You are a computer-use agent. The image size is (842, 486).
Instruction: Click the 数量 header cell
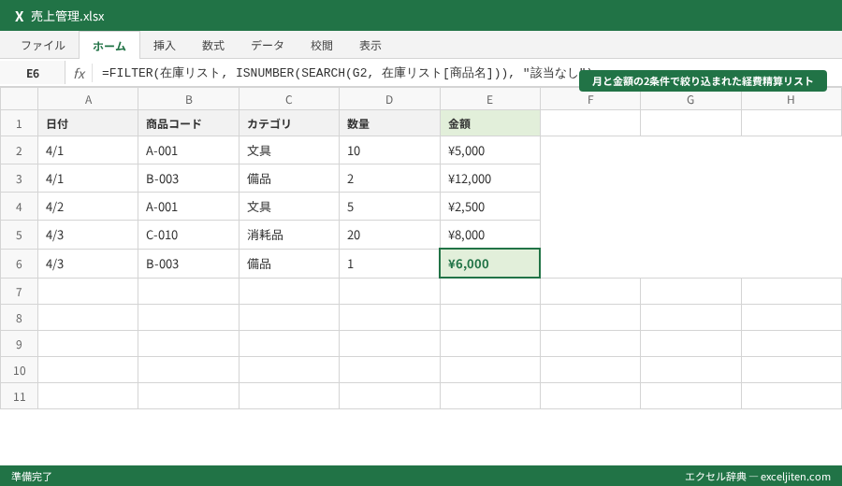[x=389, y=124]
